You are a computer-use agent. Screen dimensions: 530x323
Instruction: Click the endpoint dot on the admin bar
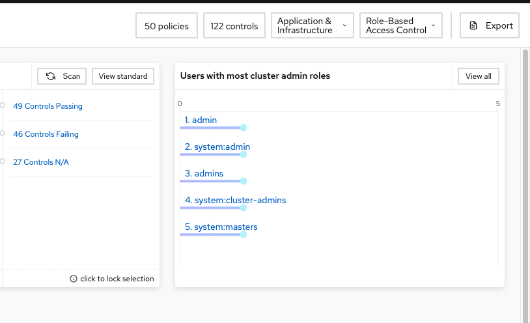click(x=243, y=128)
